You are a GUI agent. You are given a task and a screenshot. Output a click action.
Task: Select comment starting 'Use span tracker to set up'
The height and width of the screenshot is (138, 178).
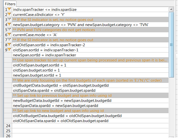tap(90, 60)
